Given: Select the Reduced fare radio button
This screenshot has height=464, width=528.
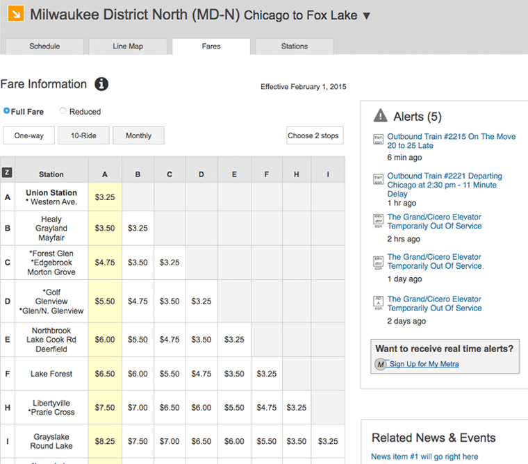Looking at the screenshot, I should [x=63, y=110].
